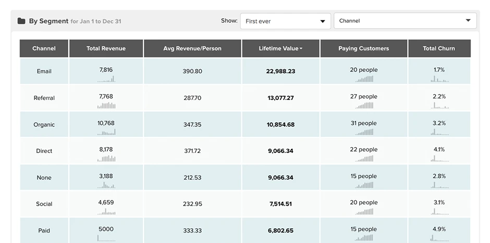The width and height of the screenshot is (490, 243).
Task: Open the None total churn sparkline
Action: pos(439,185)
